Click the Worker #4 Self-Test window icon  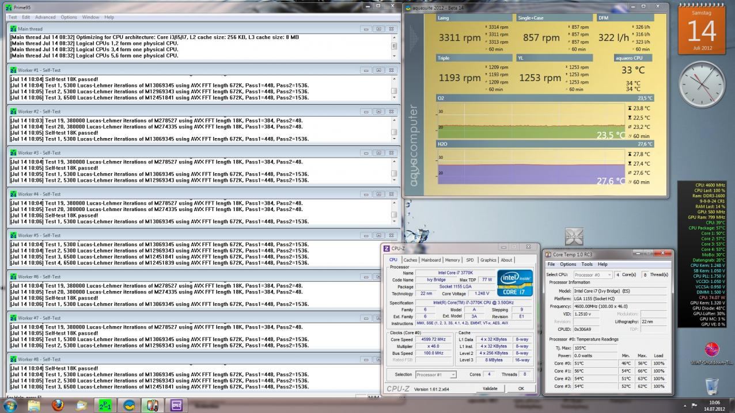coord(13,194)
